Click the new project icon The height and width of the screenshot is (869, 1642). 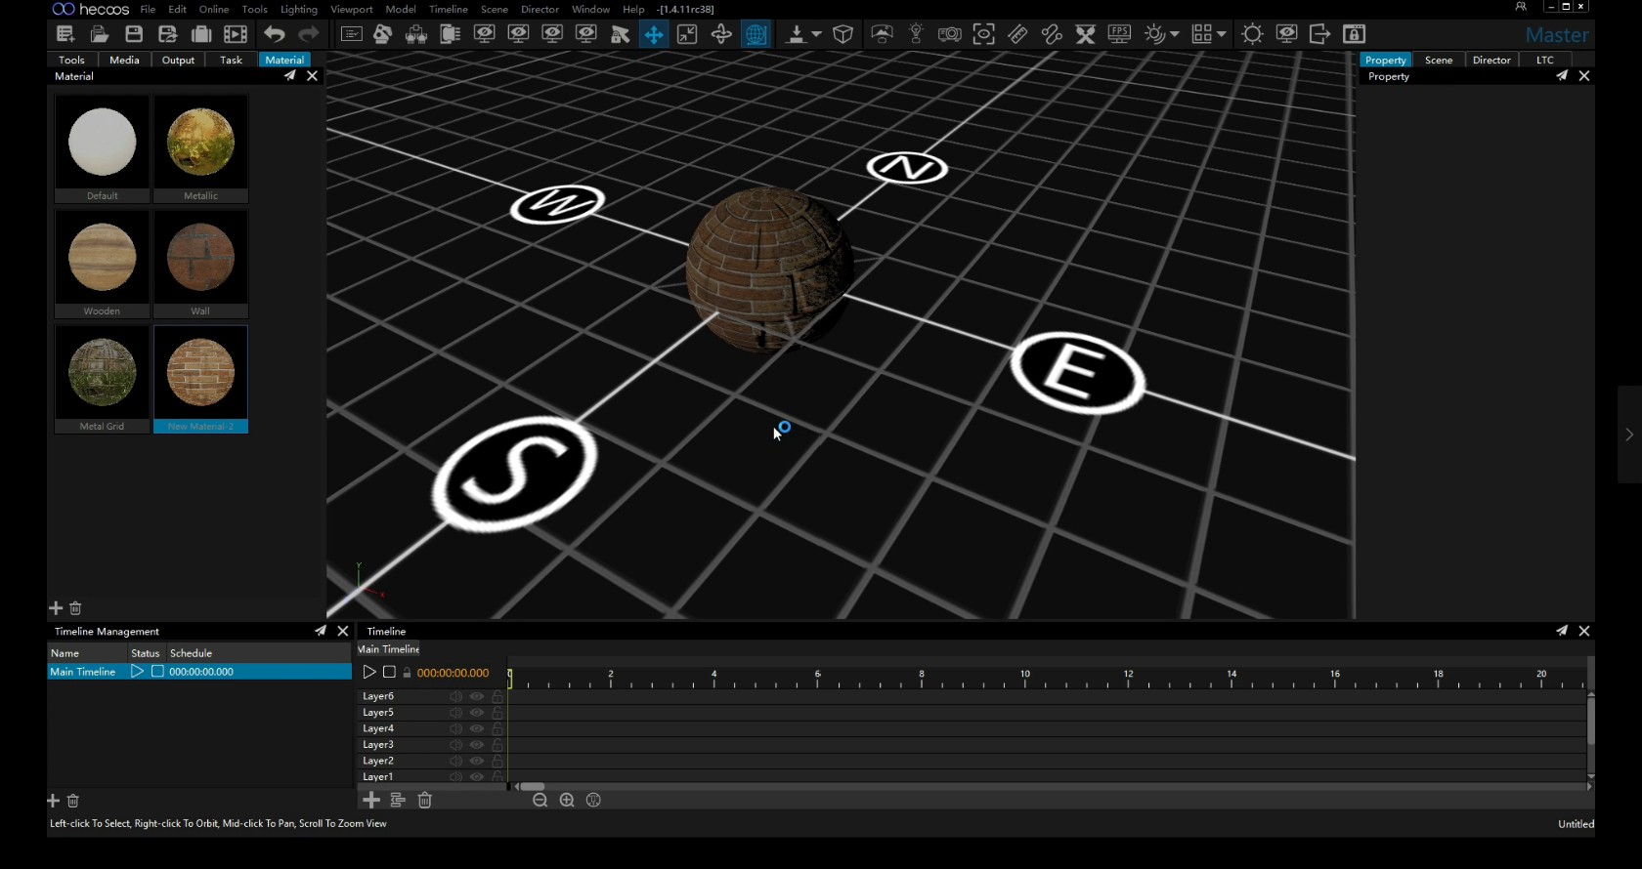[x=65, y=34]
